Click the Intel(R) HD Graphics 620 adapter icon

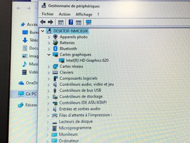(x=62, y=61)
